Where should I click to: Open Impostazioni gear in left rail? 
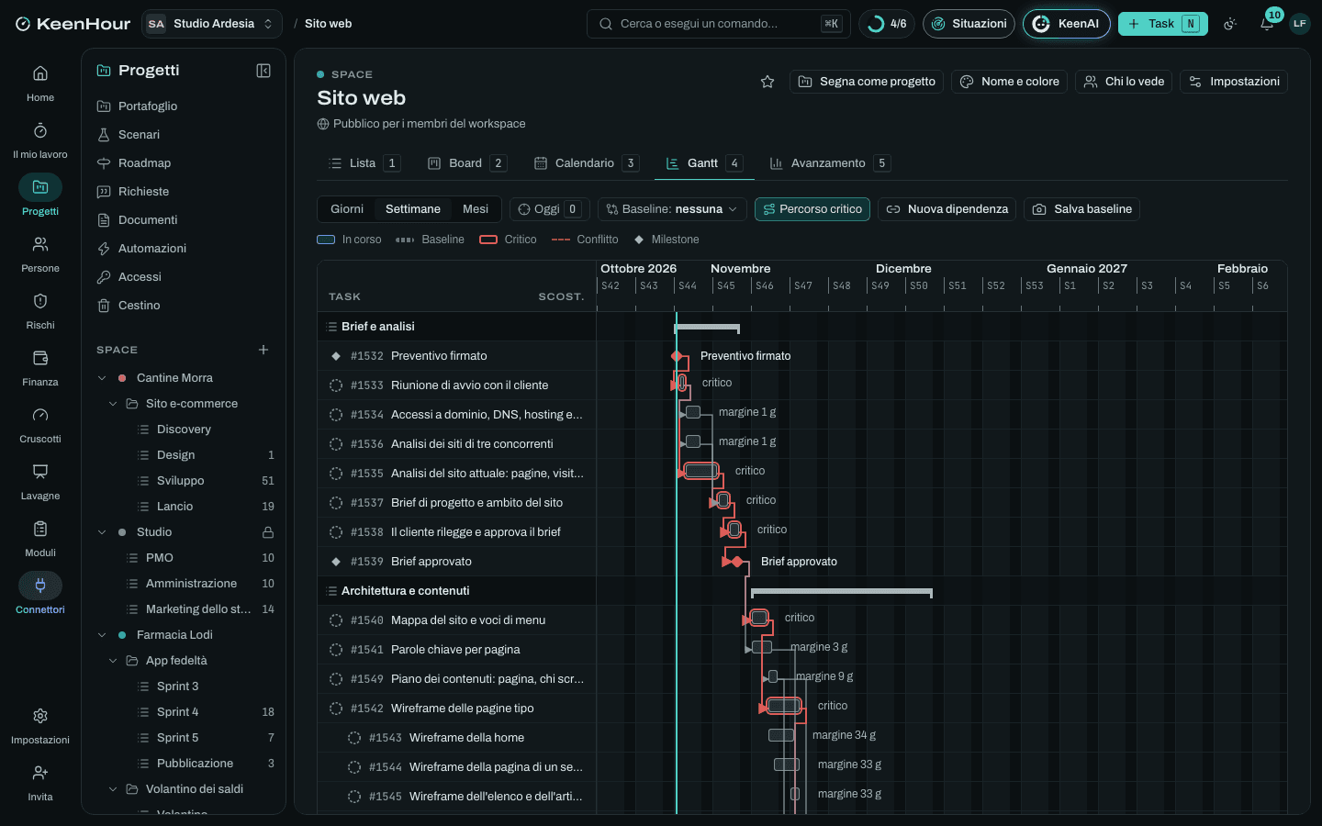pos(40,716)
